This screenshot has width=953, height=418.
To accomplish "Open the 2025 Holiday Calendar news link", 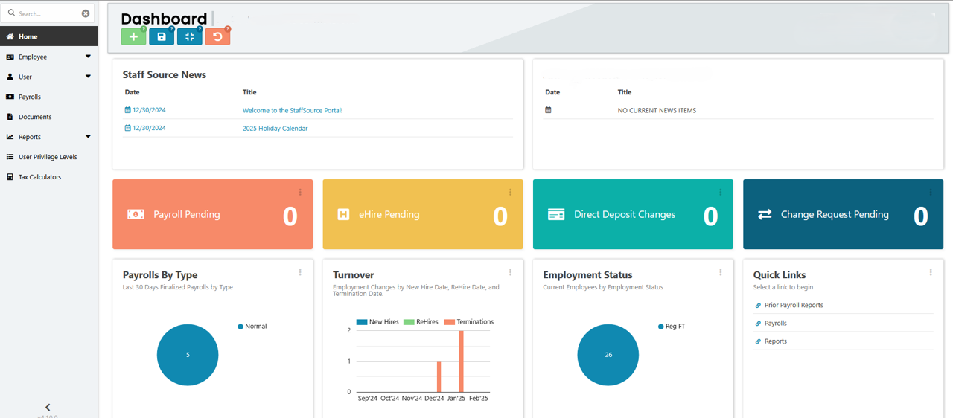I will [275, 129].
